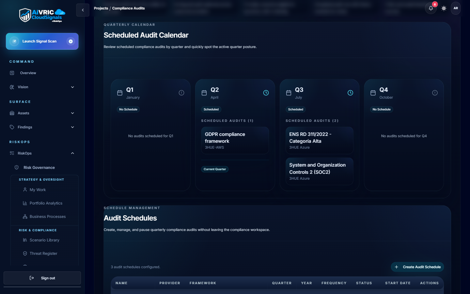Click the Assets sidebar icon
Viewport: 470px width, 294px height.
click(12, 113)
